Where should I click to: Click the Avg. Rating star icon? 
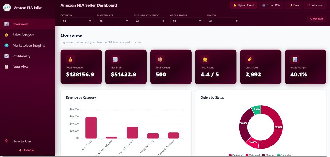pyautogui.click(x=205, y=59)
